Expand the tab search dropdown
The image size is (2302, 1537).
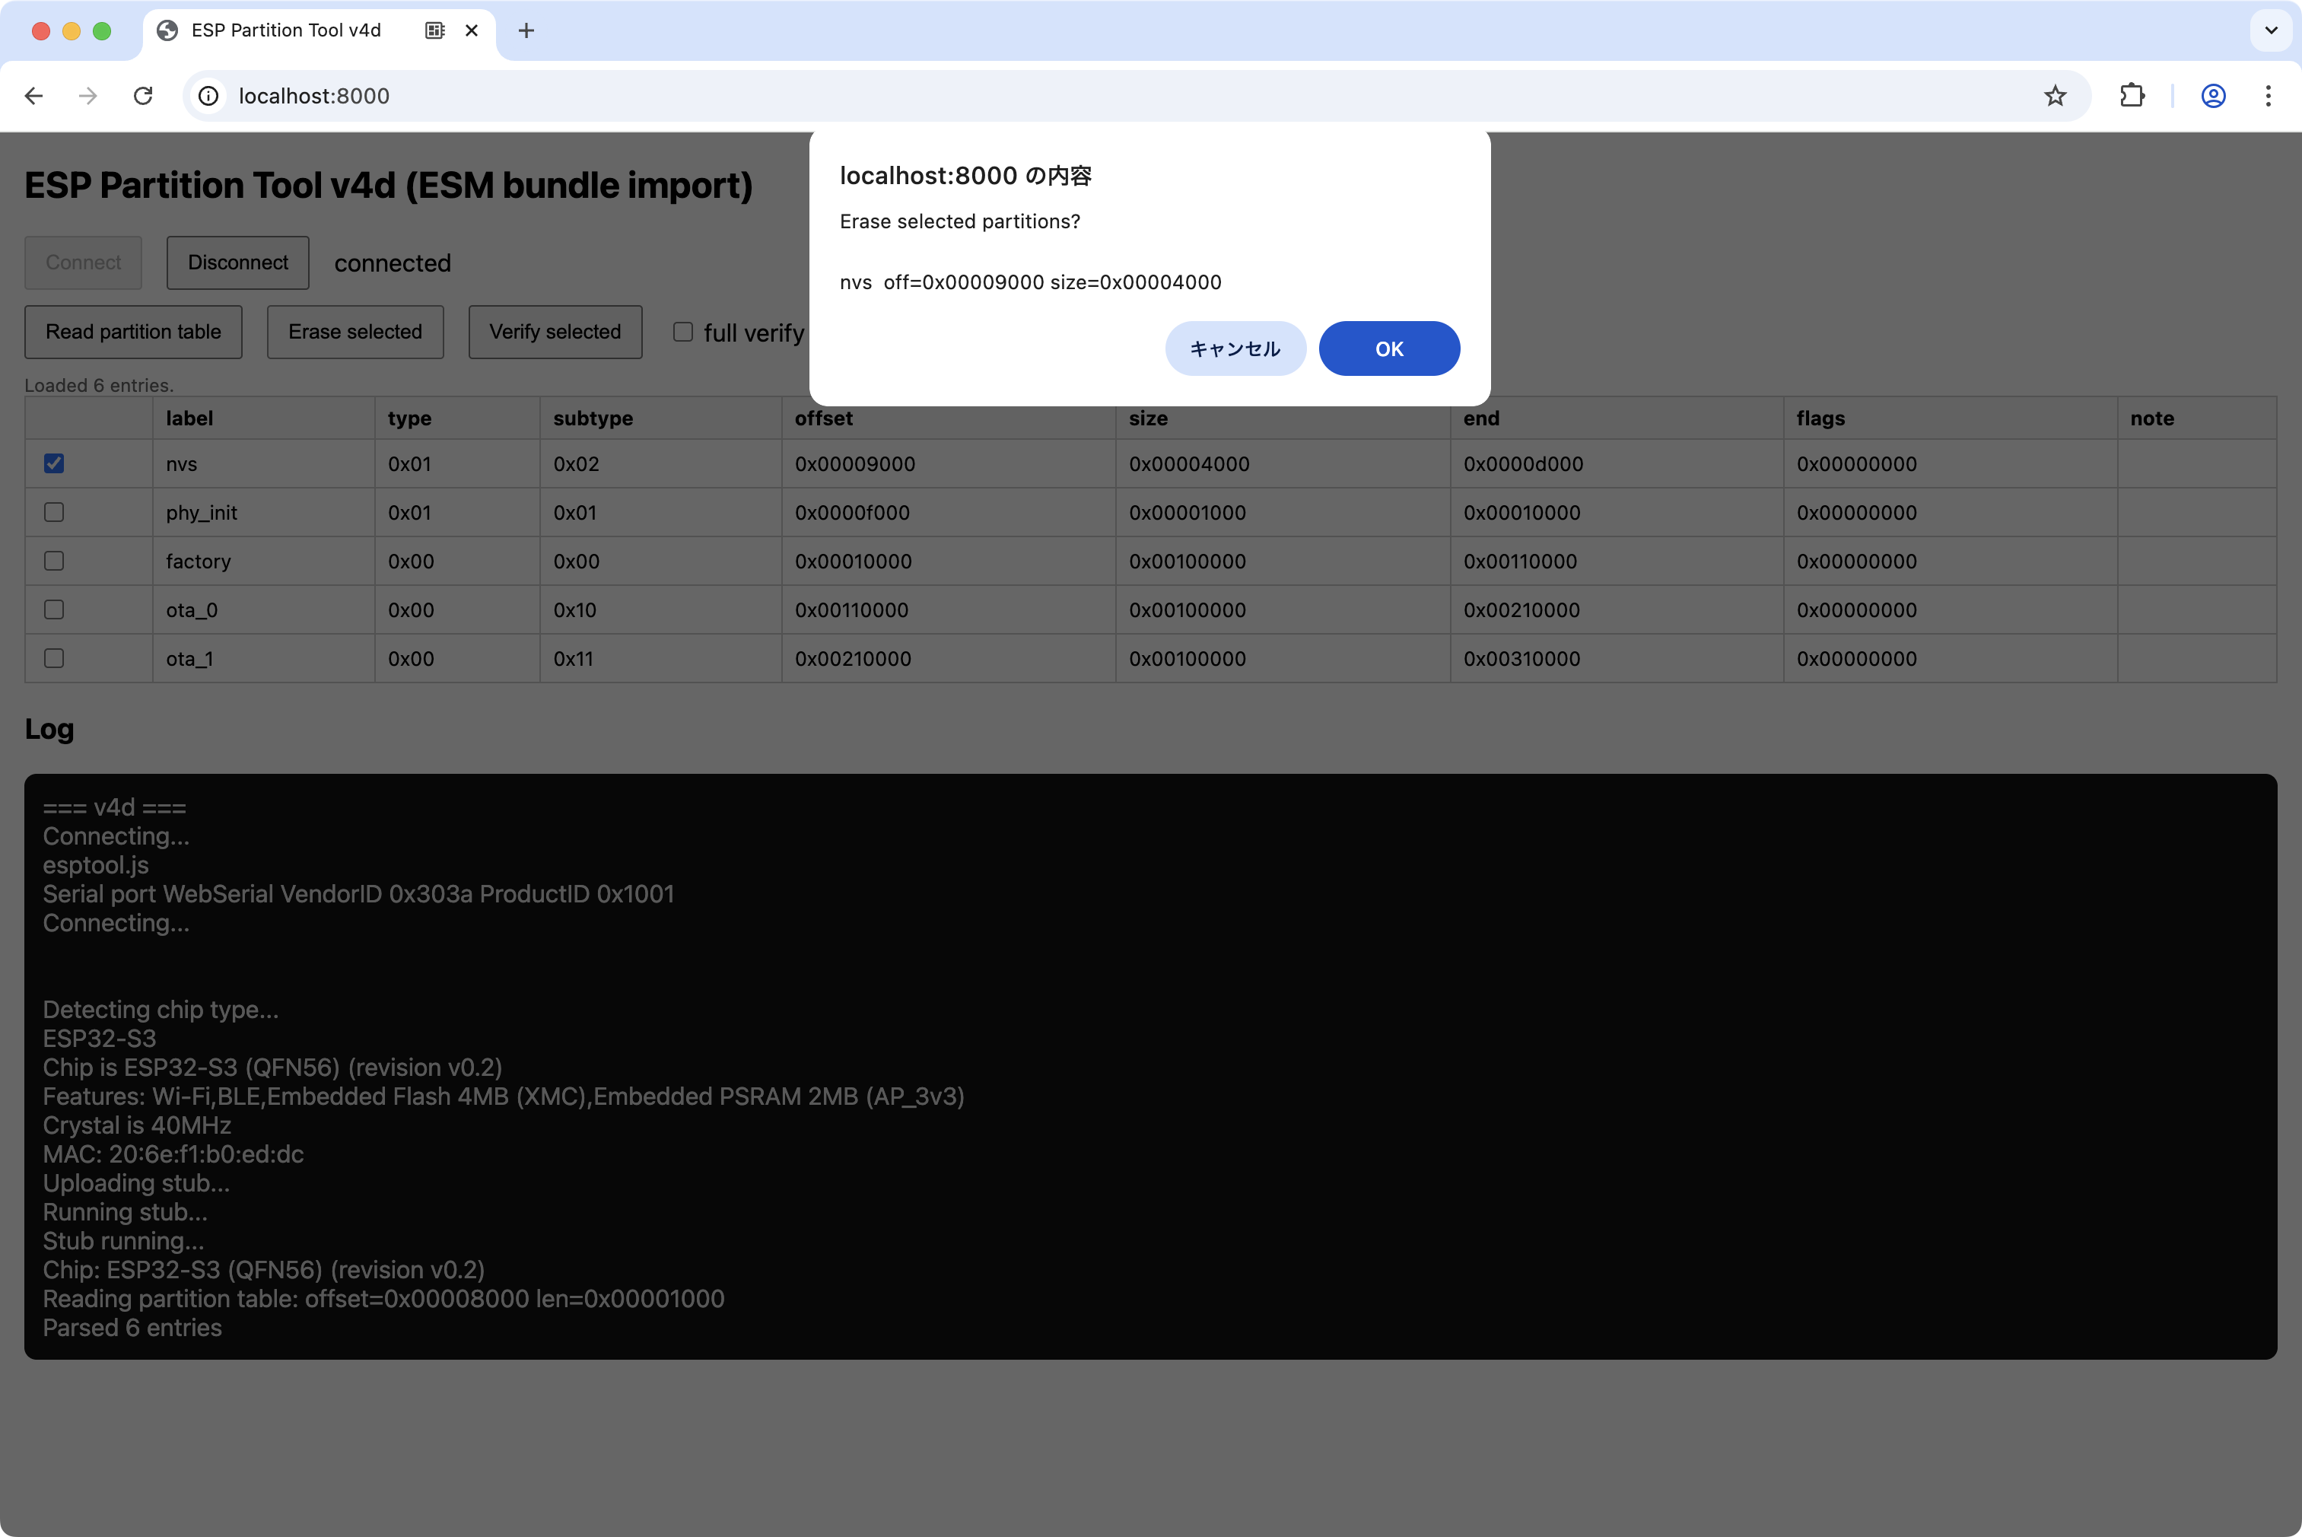pyautogui.click(x=2271, y=30)
